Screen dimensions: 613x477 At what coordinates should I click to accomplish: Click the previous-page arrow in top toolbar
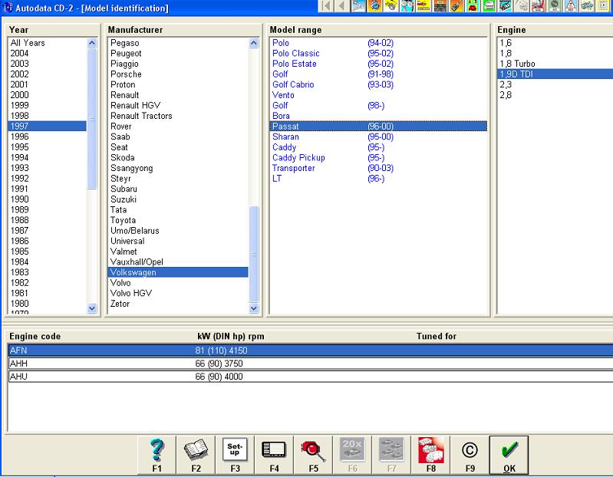click(342, 6)
